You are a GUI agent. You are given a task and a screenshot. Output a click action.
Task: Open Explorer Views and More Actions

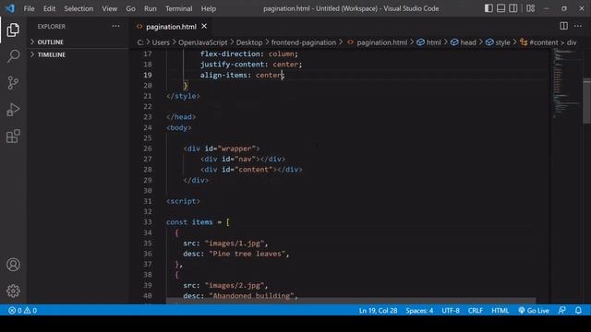[x=115, y=26]
